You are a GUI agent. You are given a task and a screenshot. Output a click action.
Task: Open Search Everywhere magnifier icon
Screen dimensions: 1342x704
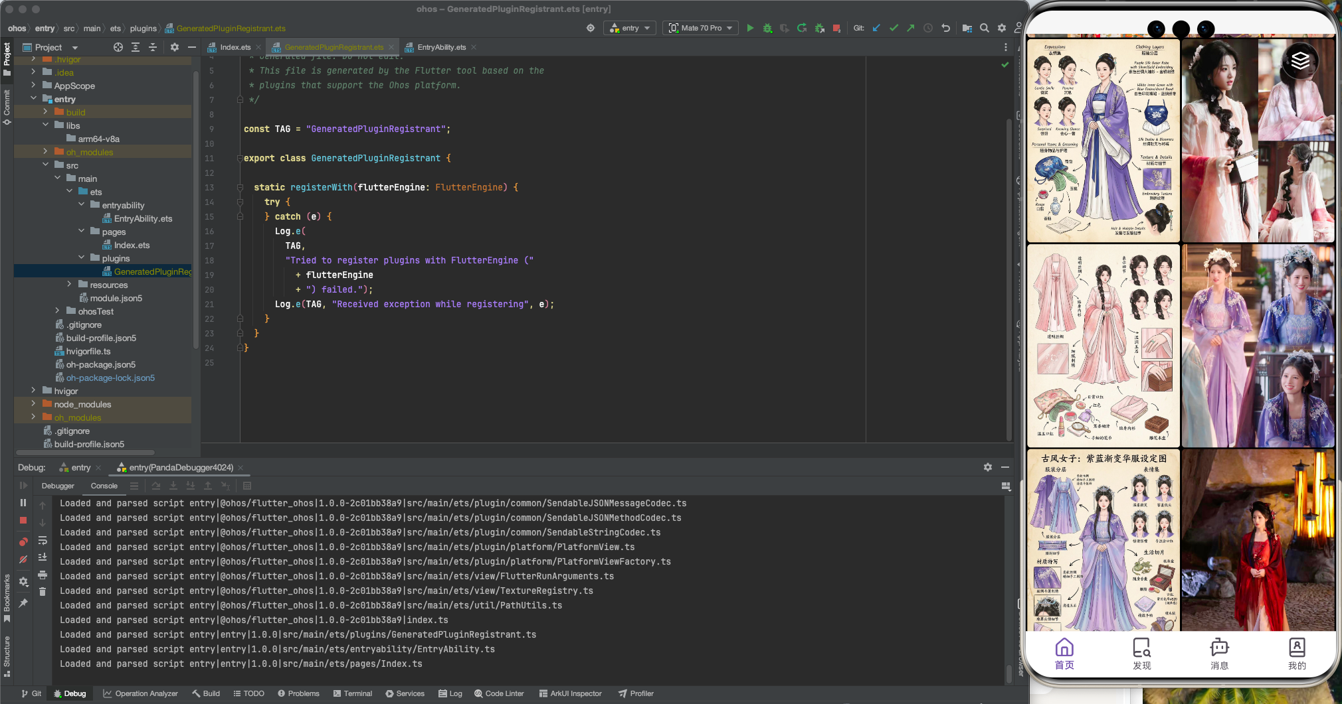coord(985,28)
